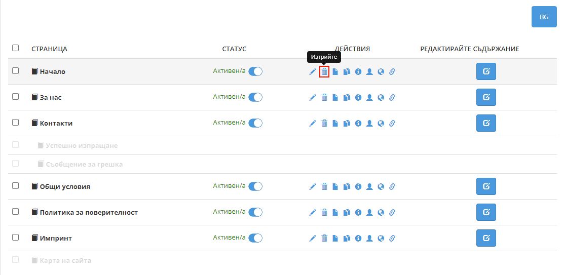Switch off Контакти active status

click(255, 123)
